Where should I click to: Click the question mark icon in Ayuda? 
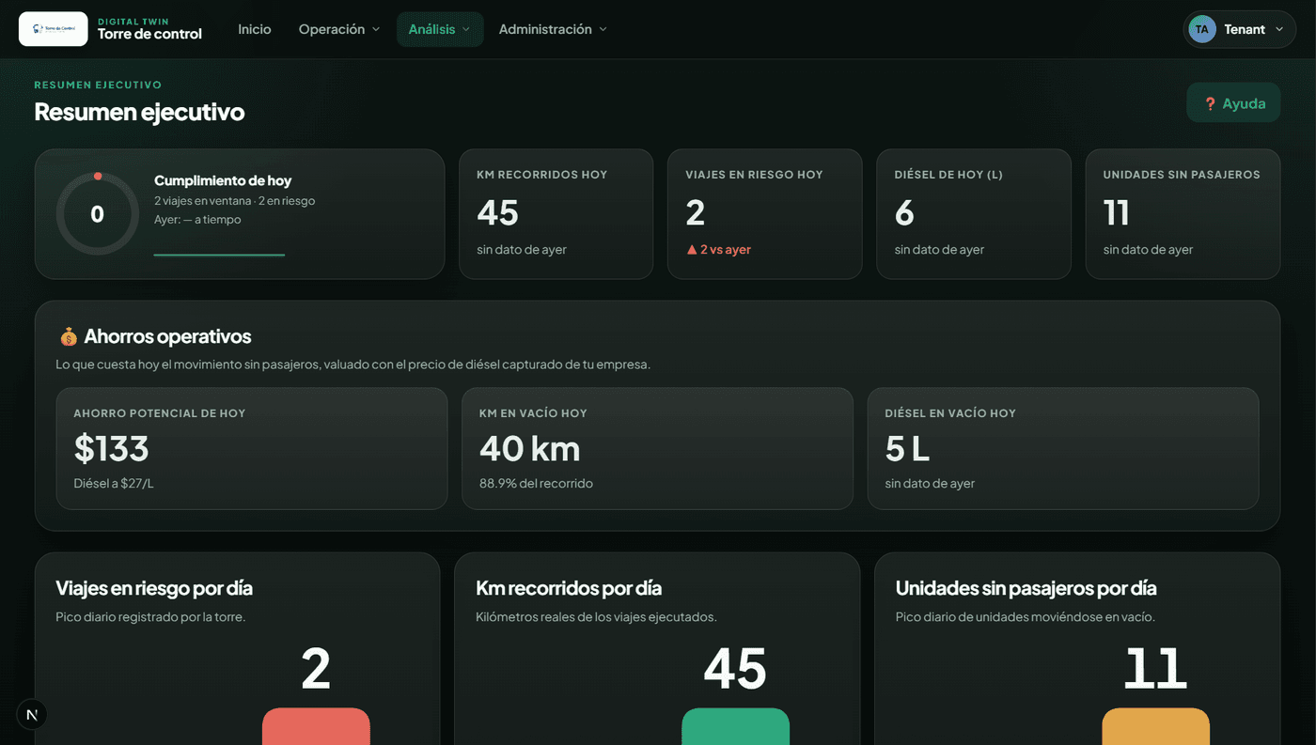click(x=1210, y=103)
